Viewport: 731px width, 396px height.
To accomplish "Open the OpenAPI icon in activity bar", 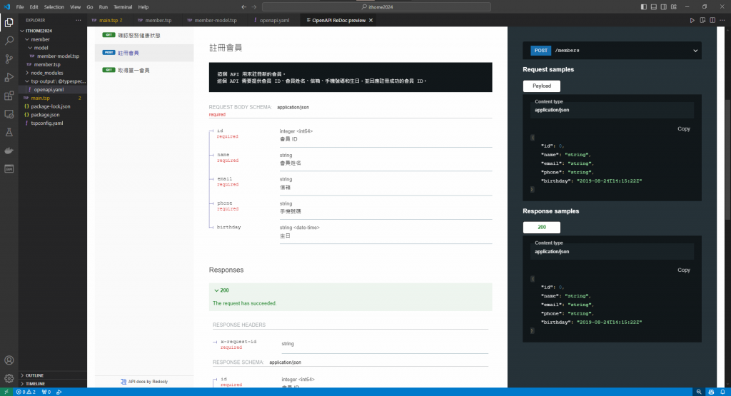I will coord(9,168).
